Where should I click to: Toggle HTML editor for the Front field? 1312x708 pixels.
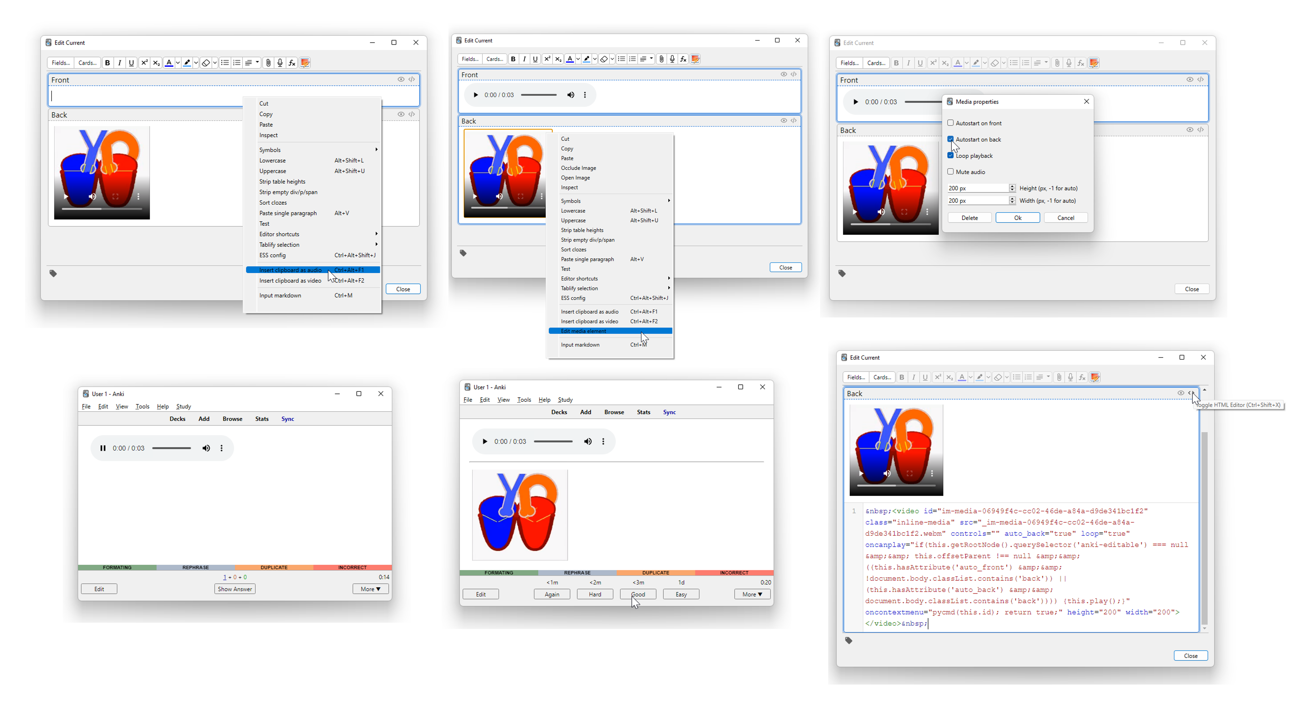(412, 79)
